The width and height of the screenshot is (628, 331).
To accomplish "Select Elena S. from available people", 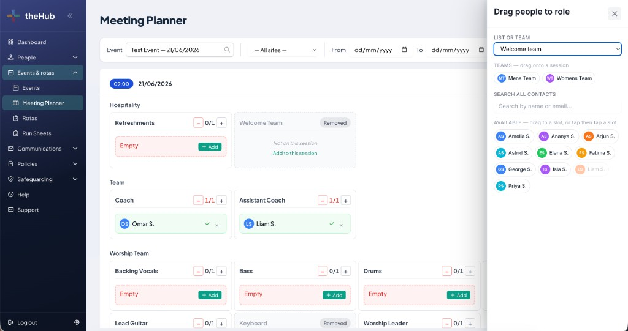I will click(553, 153).
